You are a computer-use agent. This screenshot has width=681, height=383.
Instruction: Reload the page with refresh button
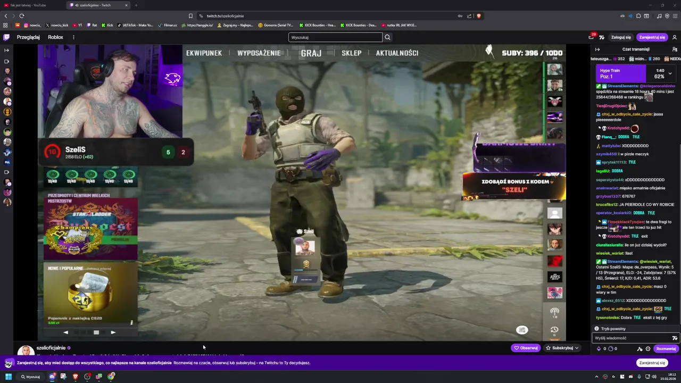tap(21, 16)
